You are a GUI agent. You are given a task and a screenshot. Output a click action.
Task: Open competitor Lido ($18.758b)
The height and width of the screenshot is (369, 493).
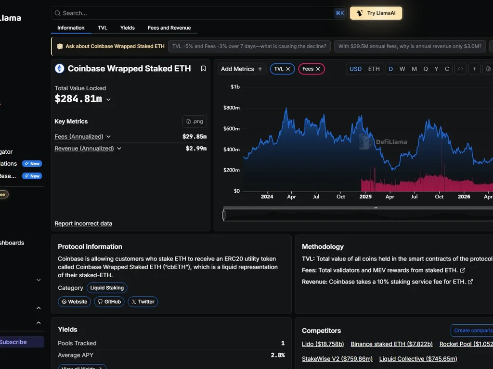pyautogui.click(x=323, y=344)
